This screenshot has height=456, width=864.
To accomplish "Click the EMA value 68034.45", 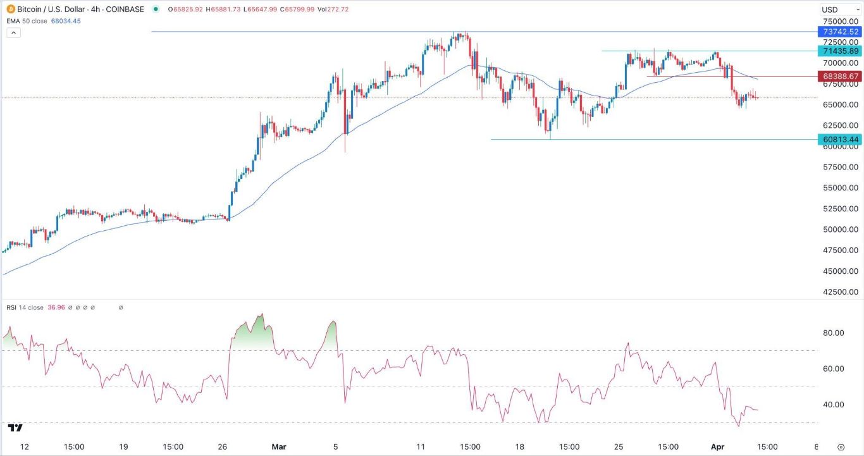I will pos(63,21).
